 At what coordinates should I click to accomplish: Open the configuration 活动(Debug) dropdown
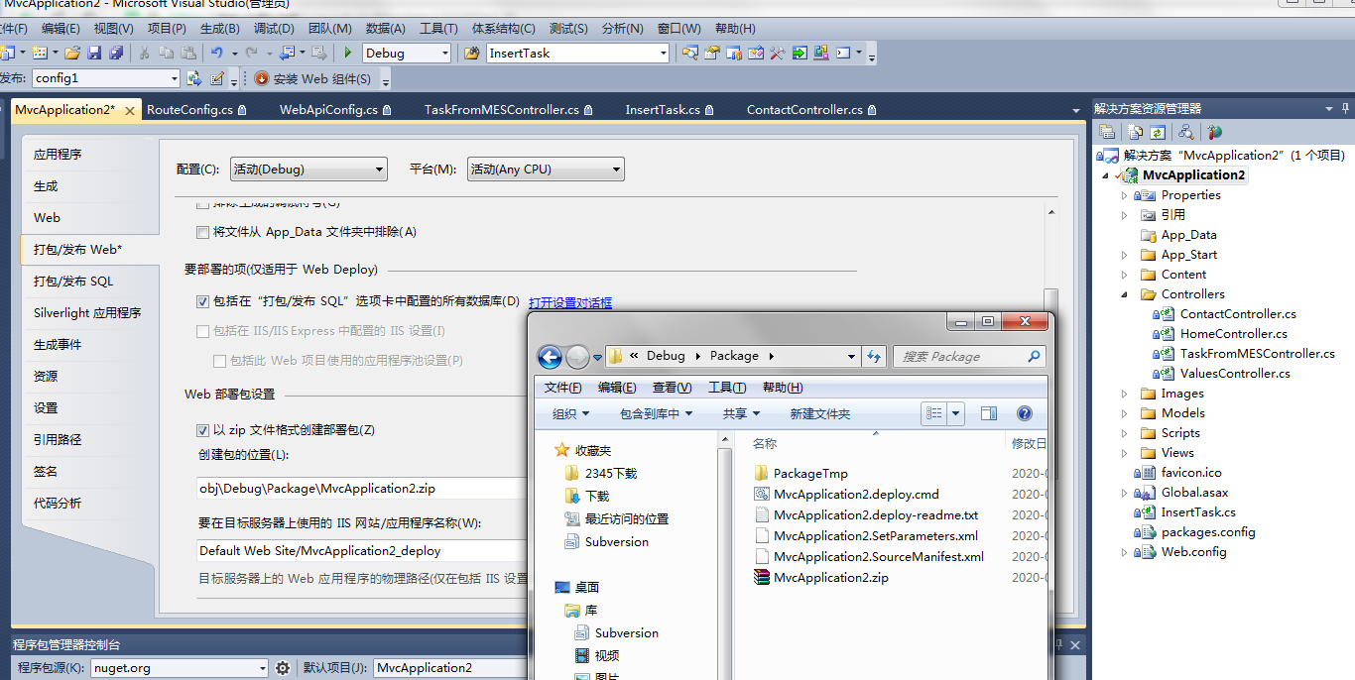(x=308, y=170)
